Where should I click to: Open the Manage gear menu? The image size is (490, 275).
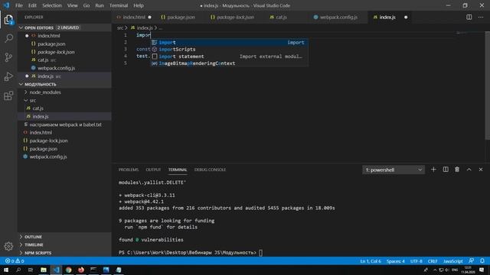[x=8, y=246]
